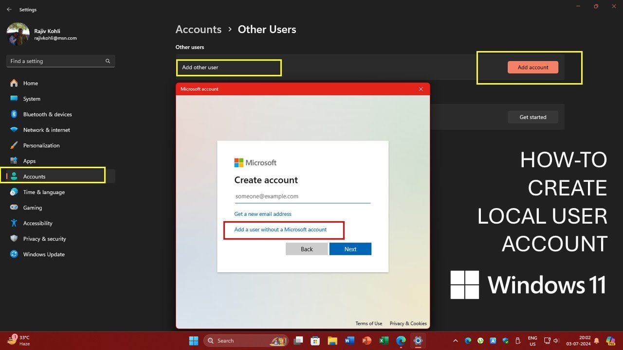This screenshot has width=623, height=350.
Task: Click Rajiv Kohli profile picture
Action: tap(18, 35)
